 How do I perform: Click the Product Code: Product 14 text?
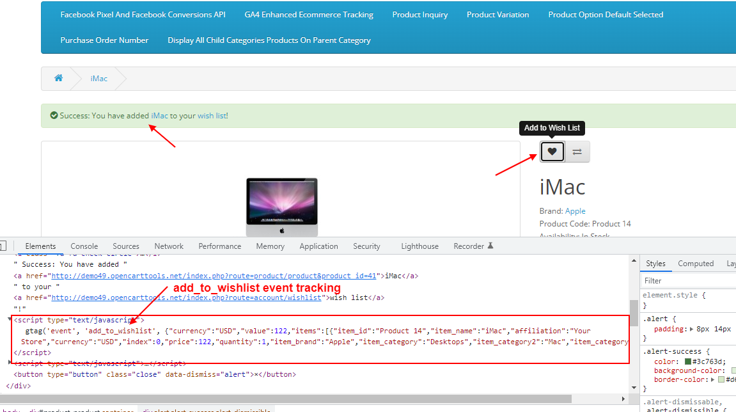click(585, 224)
